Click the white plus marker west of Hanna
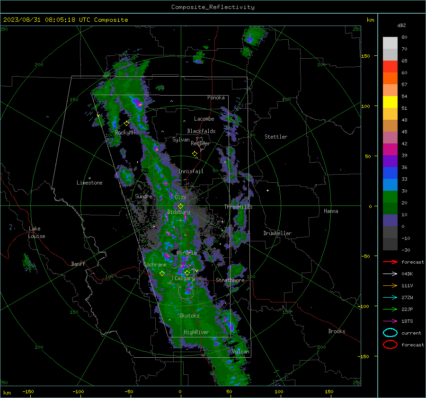The width and height of the screenshot is (426, 398). pos(267,190)
